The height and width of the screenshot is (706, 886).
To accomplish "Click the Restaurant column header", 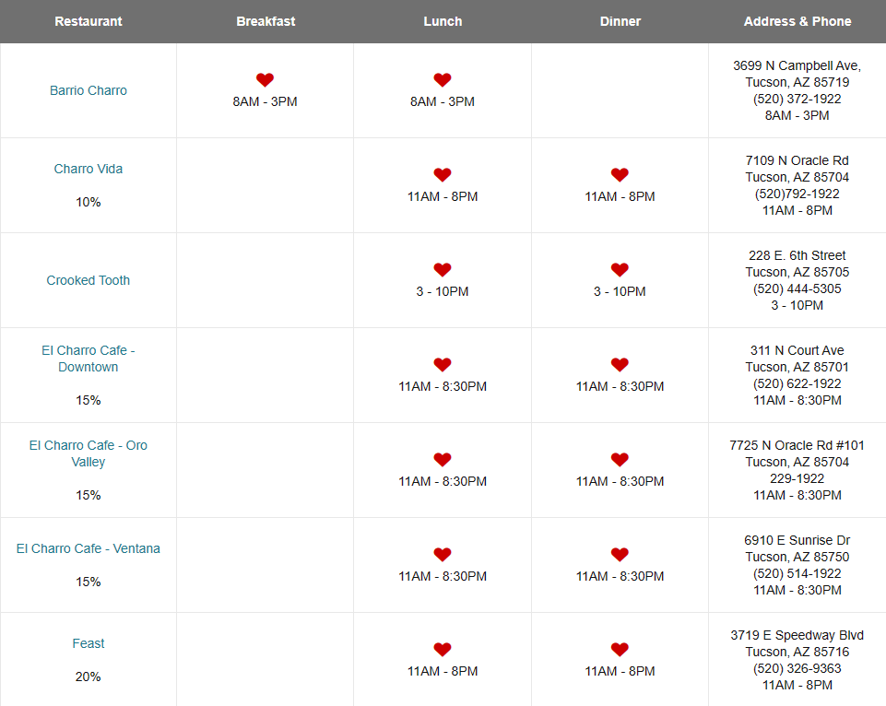I will (89, 21).
